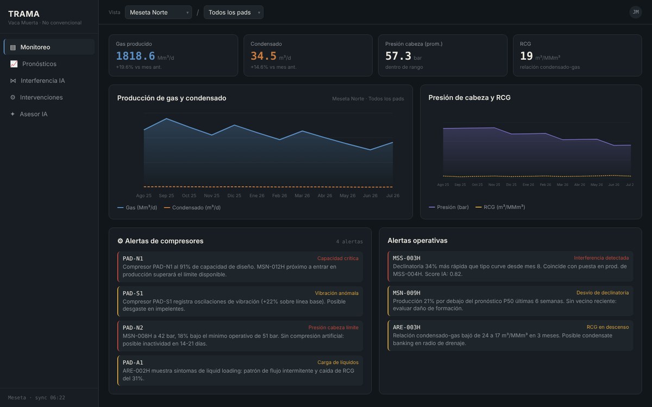
Task: Toggle Gas (Mm³/d) legend series
Action: pyautogui.click(x=137, y=207)
